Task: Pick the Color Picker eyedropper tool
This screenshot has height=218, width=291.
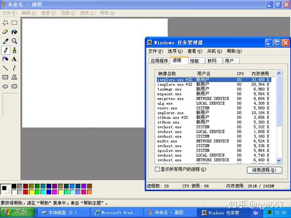Action: point(5,41)
